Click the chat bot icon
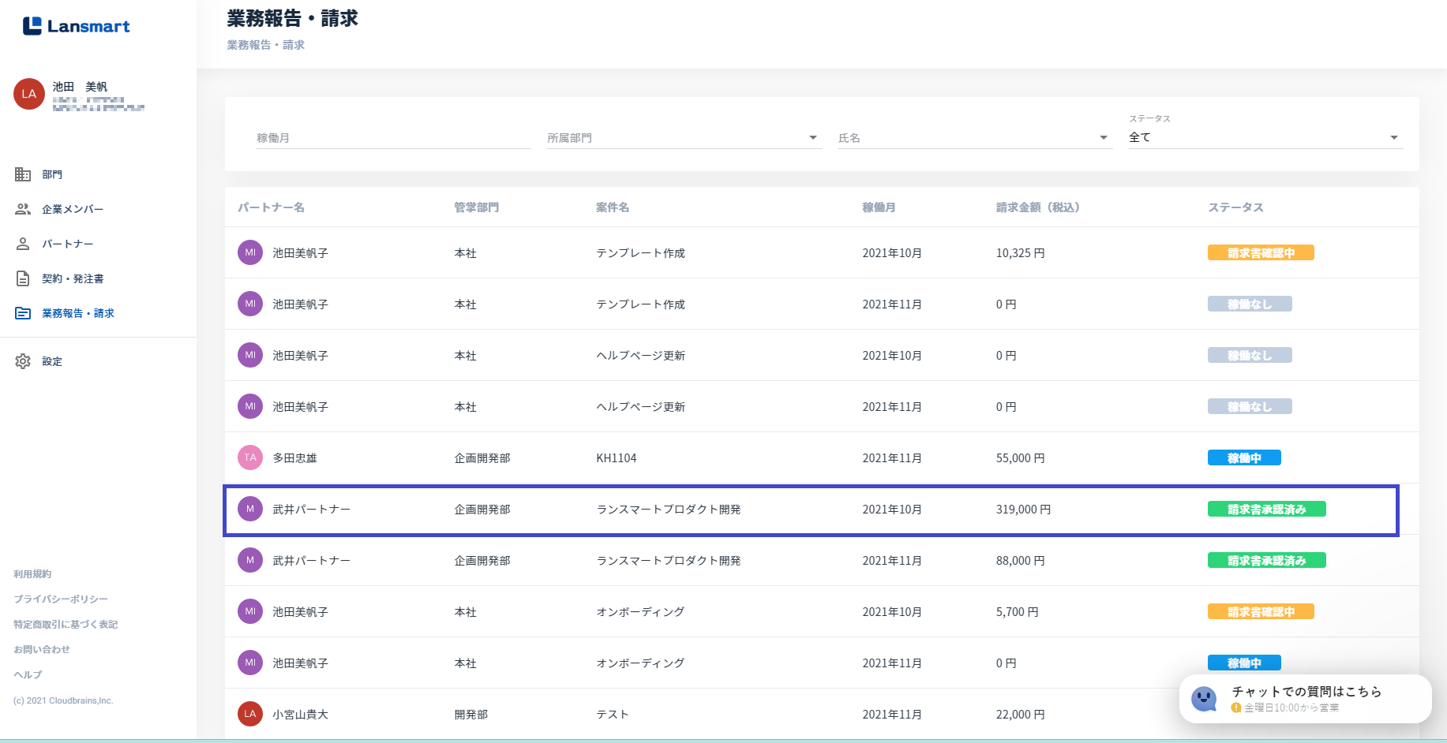This screenshot has width=1447, height=743. coord(1204,698)
